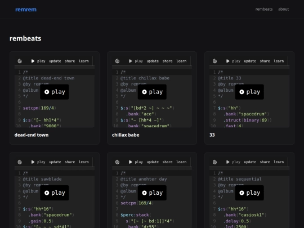Click learn in anohter day toolbar
The image size is (304, 228).
coord(181,162)
